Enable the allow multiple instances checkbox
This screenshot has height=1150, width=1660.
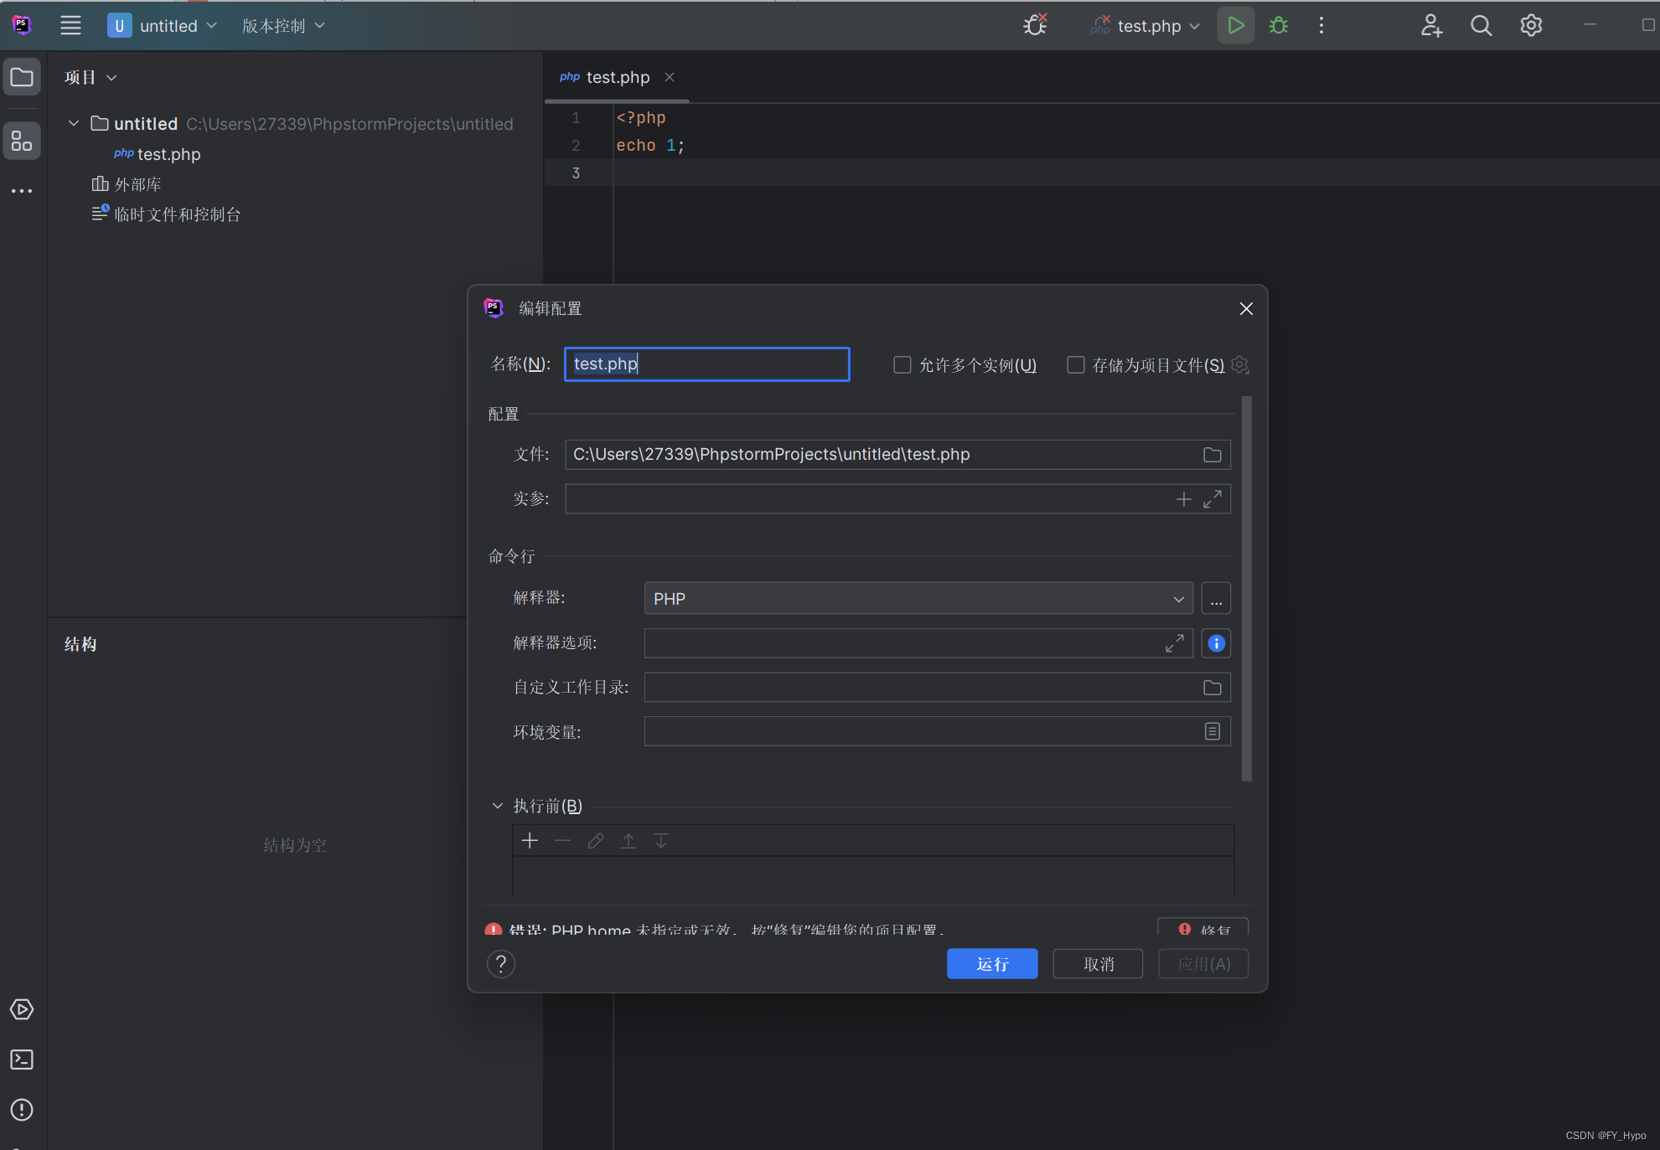[x=902, y=365]
